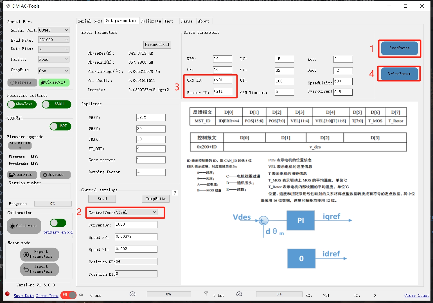Click the ParamCalcul button
Viewport: 433px width, 303px height.
157,45
